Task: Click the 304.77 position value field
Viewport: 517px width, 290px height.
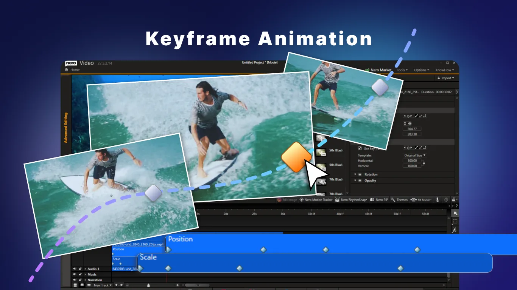Action: pyautogui.click(x=412, y=129)
